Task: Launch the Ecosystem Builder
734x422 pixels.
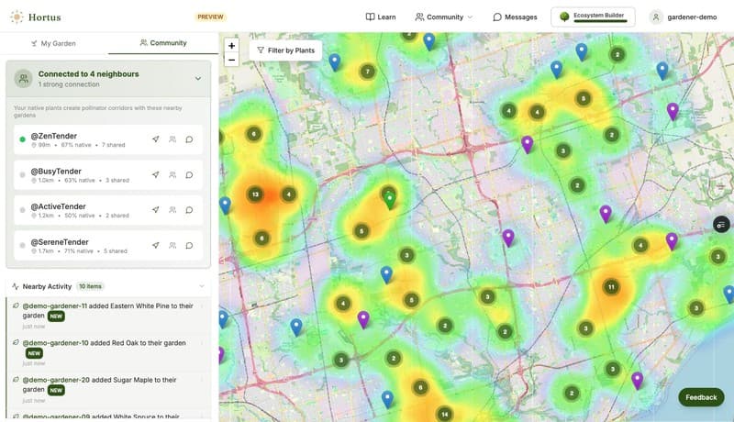Action: click(593, 17)
